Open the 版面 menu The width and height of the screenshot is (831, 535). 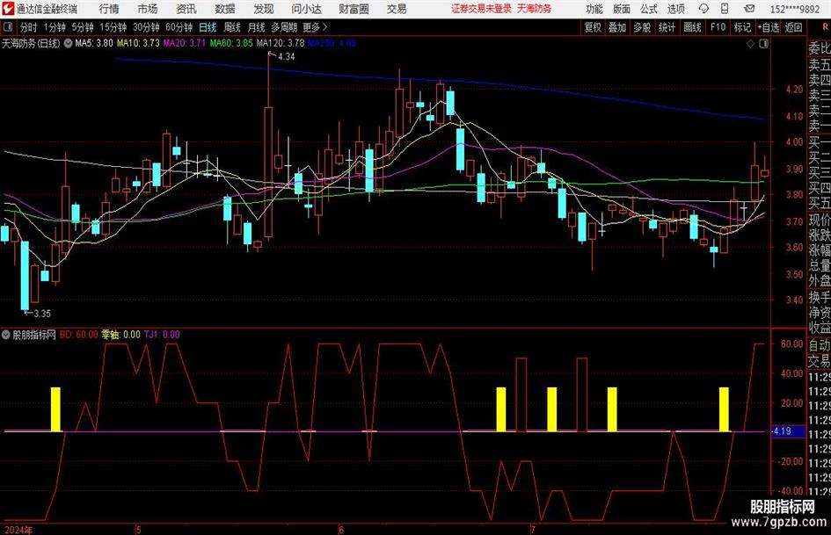pyautogui.click(x=622, y=9)
